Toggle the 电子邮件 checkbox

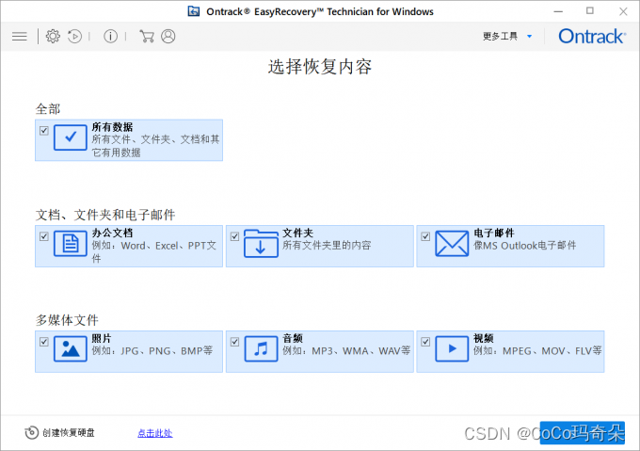click(425, 236)
